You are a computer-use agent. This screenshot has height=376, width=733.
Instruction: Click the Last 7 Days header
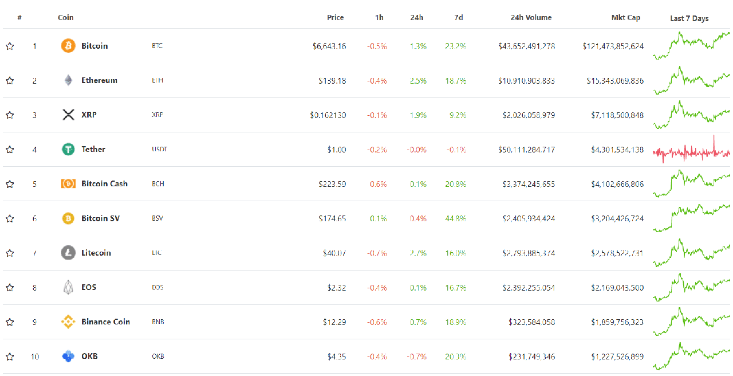pos(689,18)
